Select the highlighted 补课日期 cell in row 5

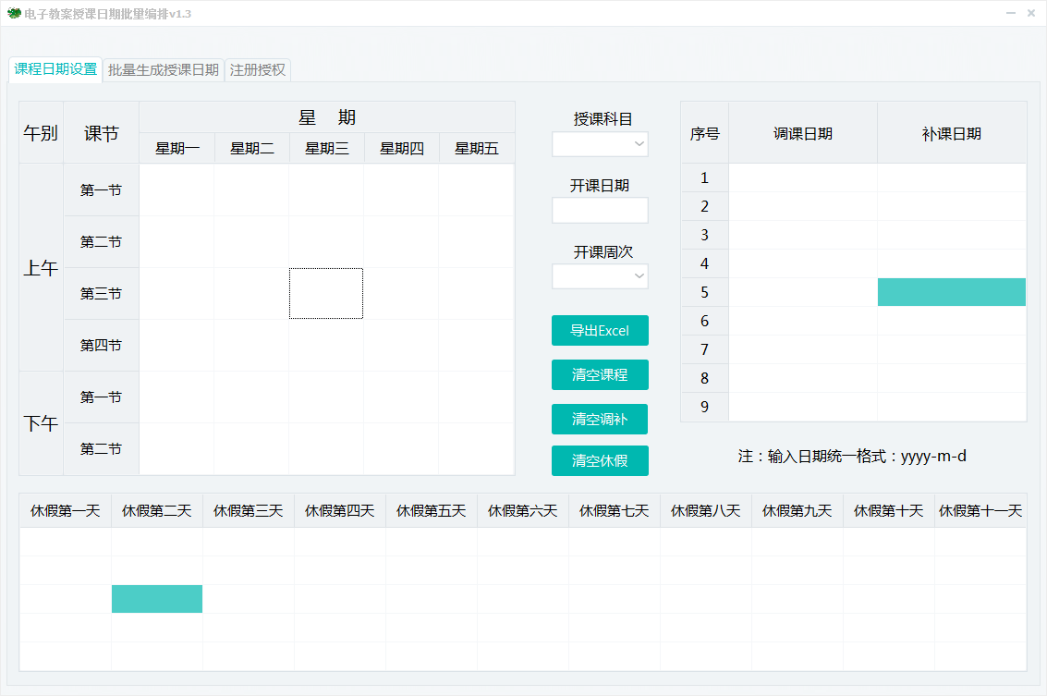tap(951, 292)
